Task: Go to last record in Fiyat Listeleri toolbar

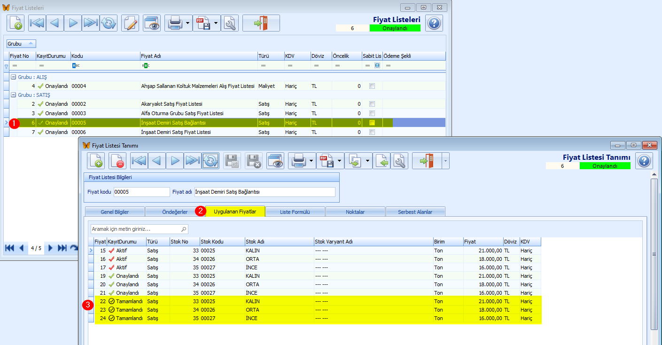Action: pyautogui.click(x=90, y=23)
